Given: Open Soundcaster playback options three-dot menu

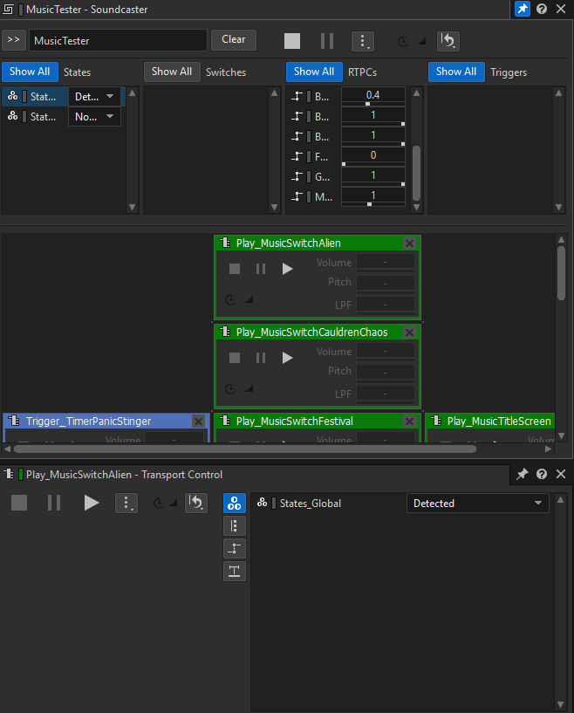Looking at the screenshot, I should click(x=363, y=41).
